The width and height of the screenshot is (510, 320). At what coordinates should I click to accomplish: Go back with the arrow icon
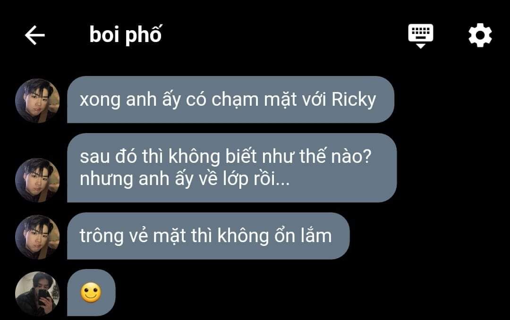click(35, 35)
